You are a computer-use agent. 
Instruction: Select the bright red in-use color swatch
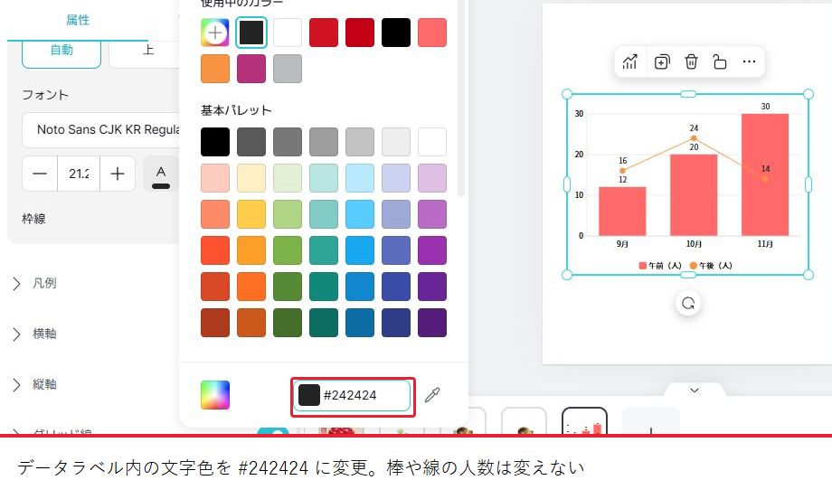pos(323,33)
